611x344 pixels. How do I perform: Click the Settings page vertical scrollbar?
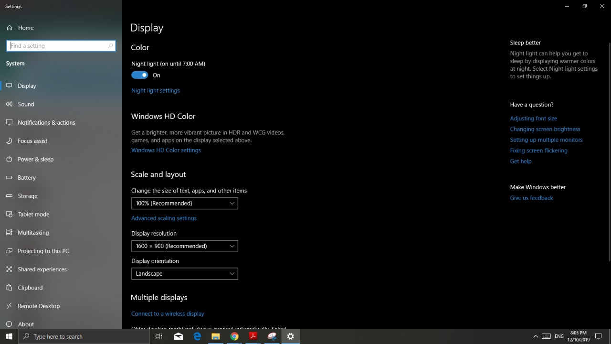click(609, 152)
